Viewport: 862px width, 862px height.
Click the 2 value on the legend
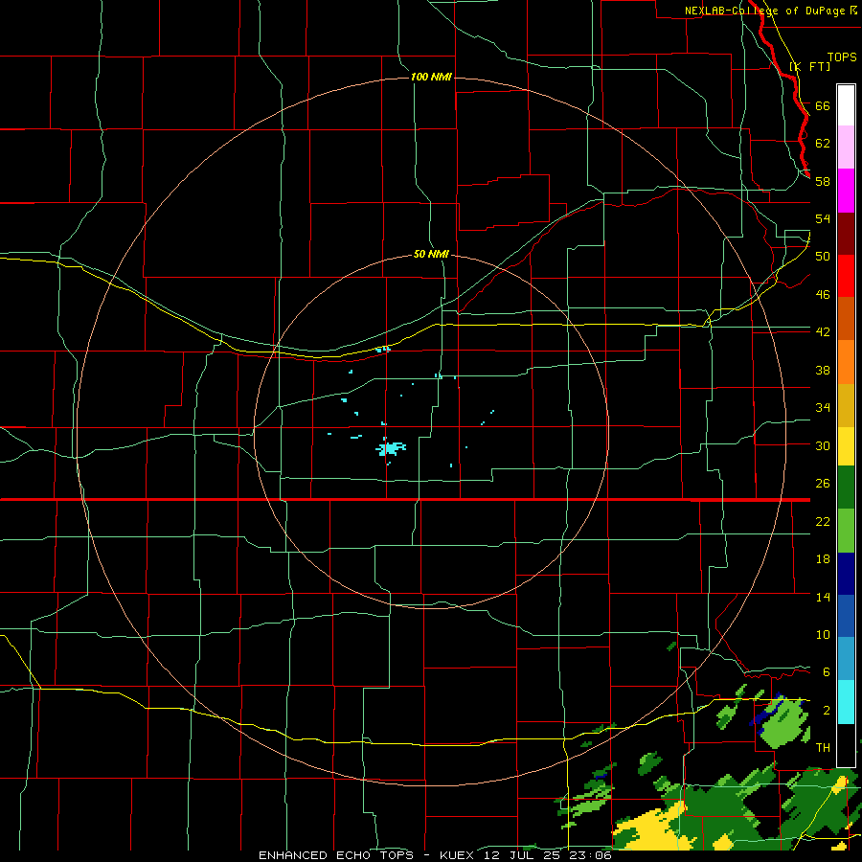[x=827, y=711]
